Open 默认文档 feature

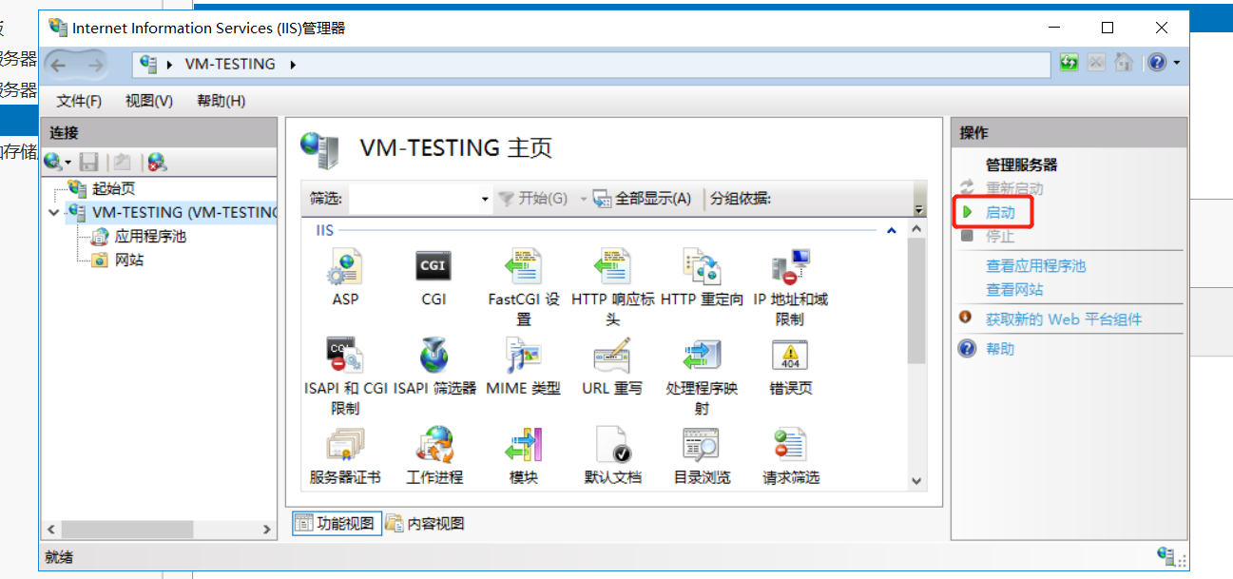click(612, 445)
